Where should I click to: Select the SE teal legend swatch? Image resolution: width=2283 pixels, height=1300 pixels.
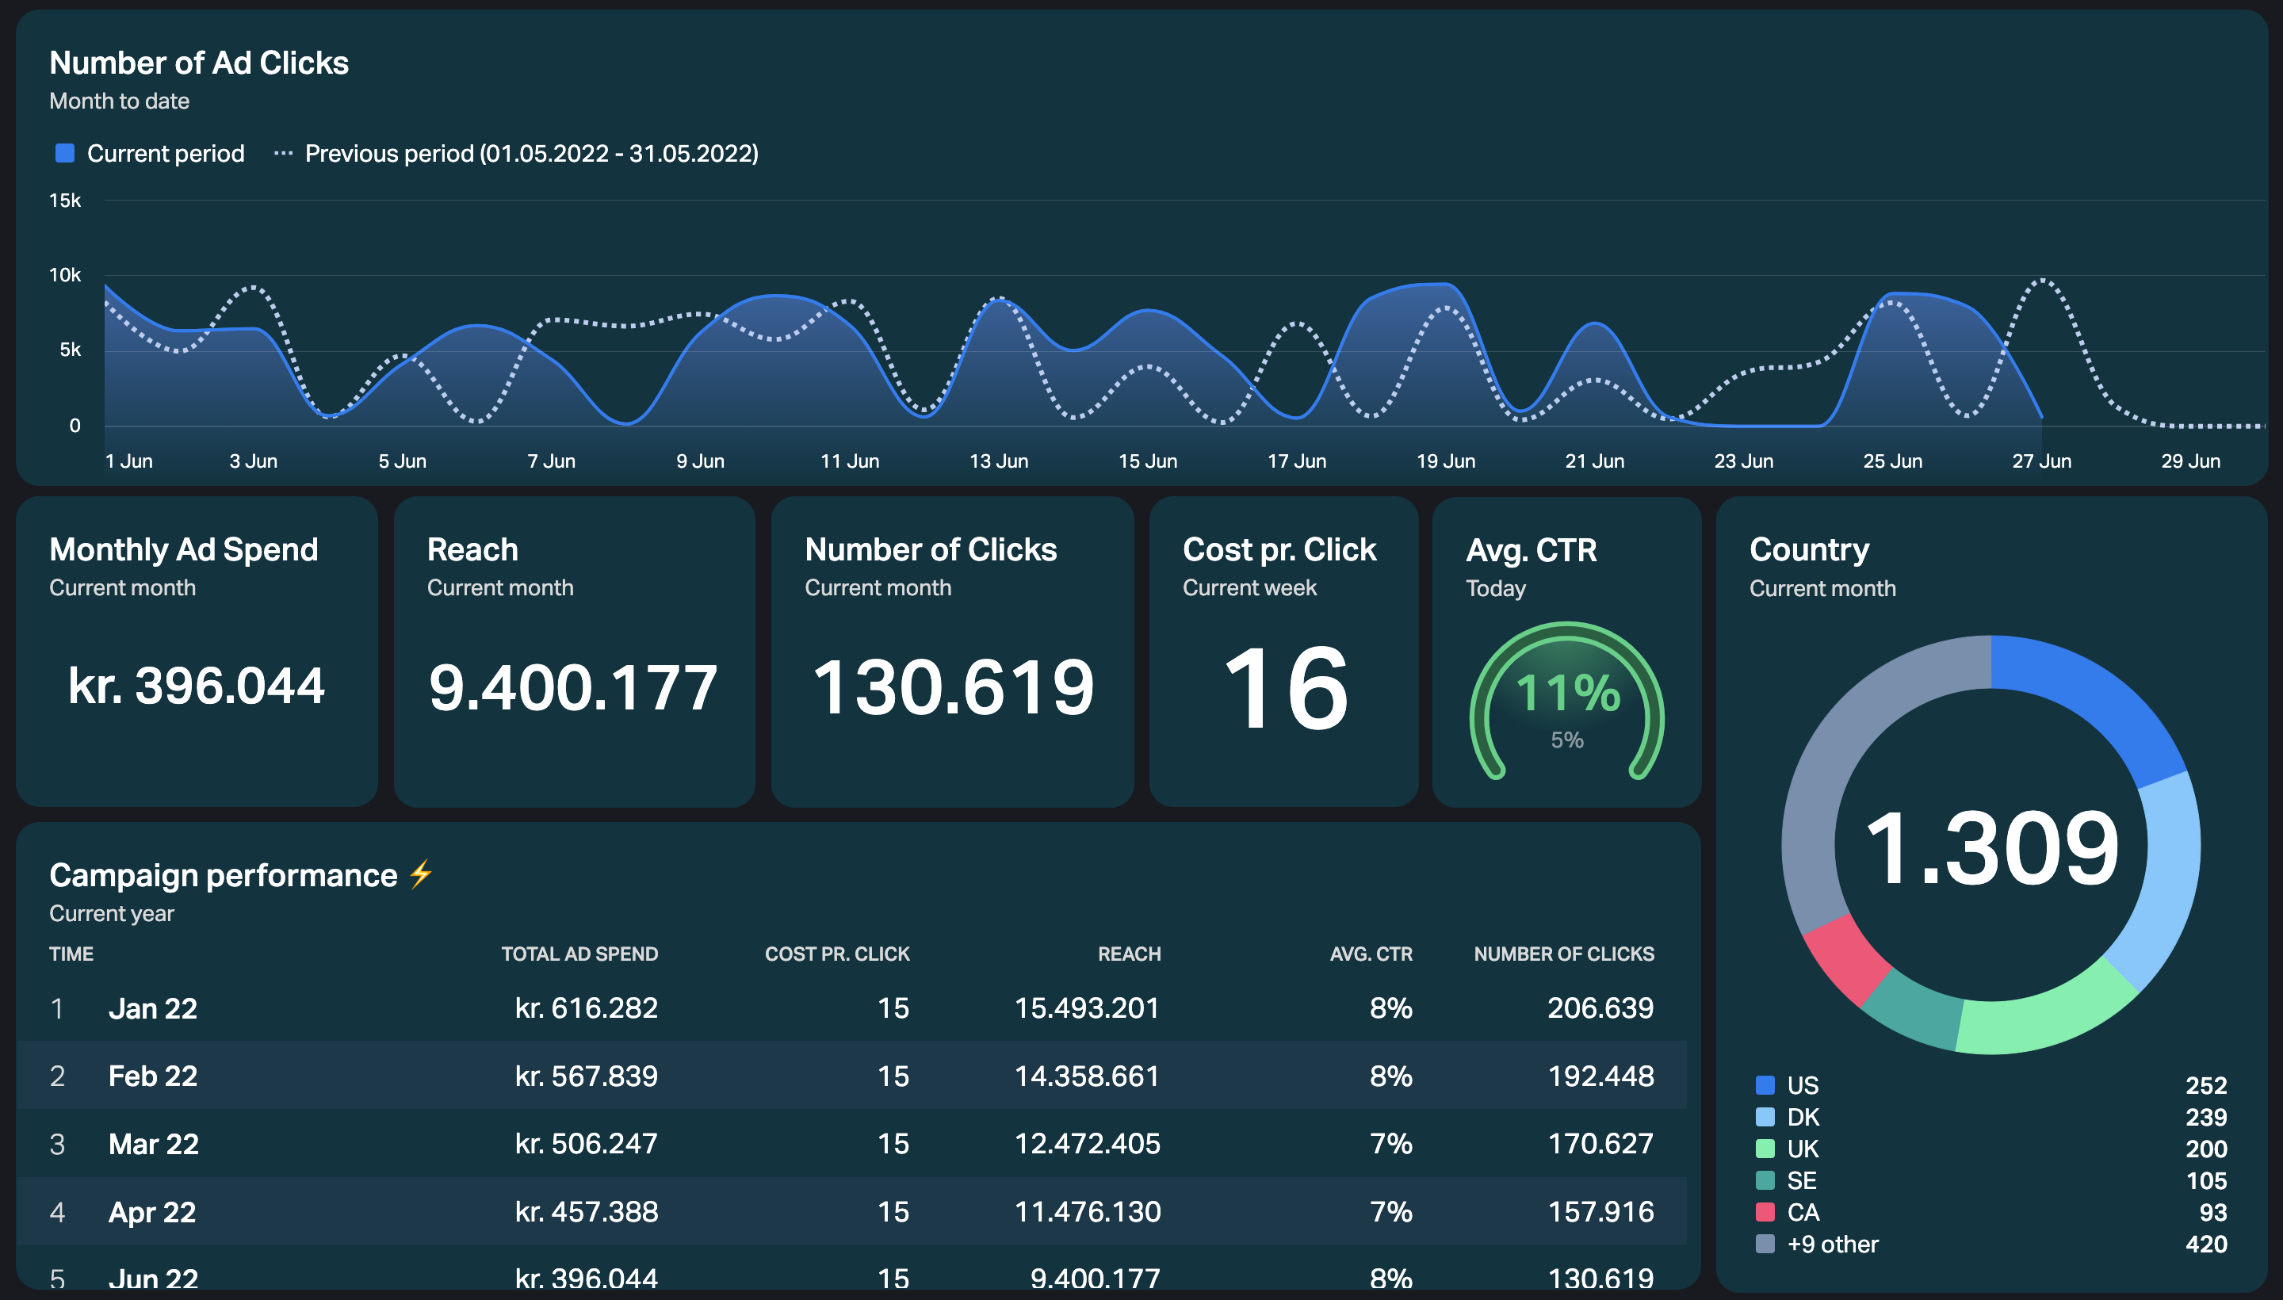coord(1765,1180)
